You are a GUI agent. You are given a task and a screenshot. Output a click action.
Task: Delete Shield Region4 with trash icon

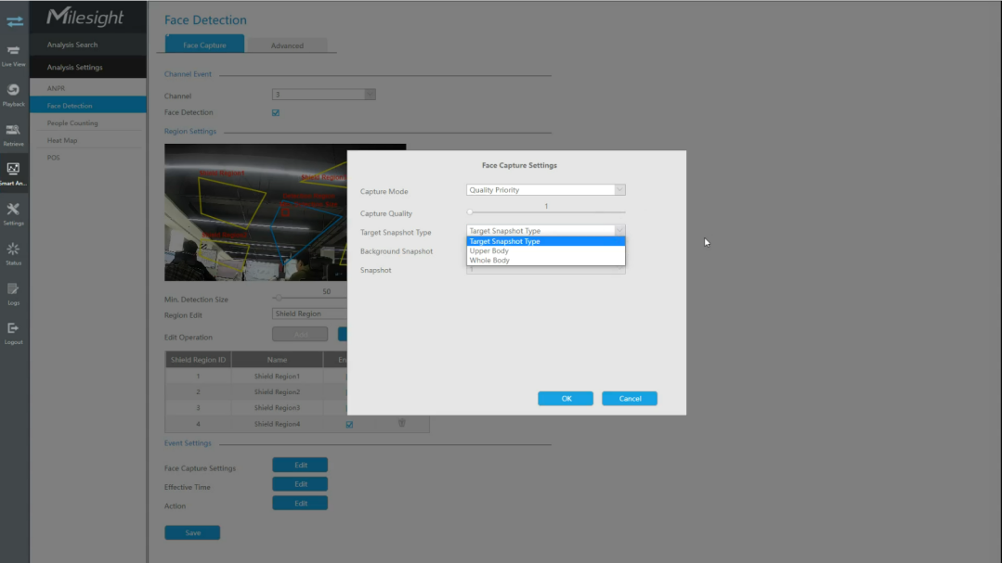tap(402, 423)
